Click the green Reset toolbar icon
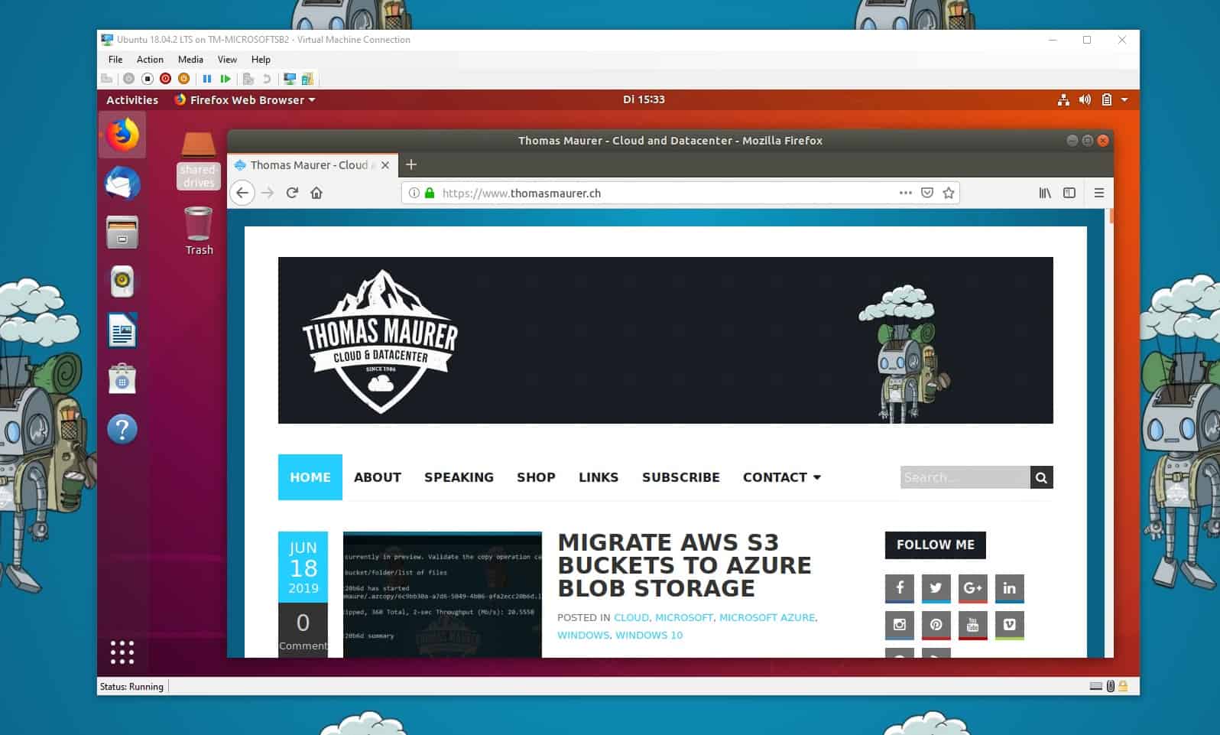The height and width of the screenshot is (735, 1220). [225, 79]
